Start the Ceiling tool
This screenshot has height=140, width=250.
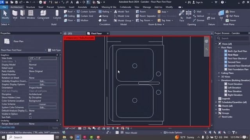tap(69, 16)
